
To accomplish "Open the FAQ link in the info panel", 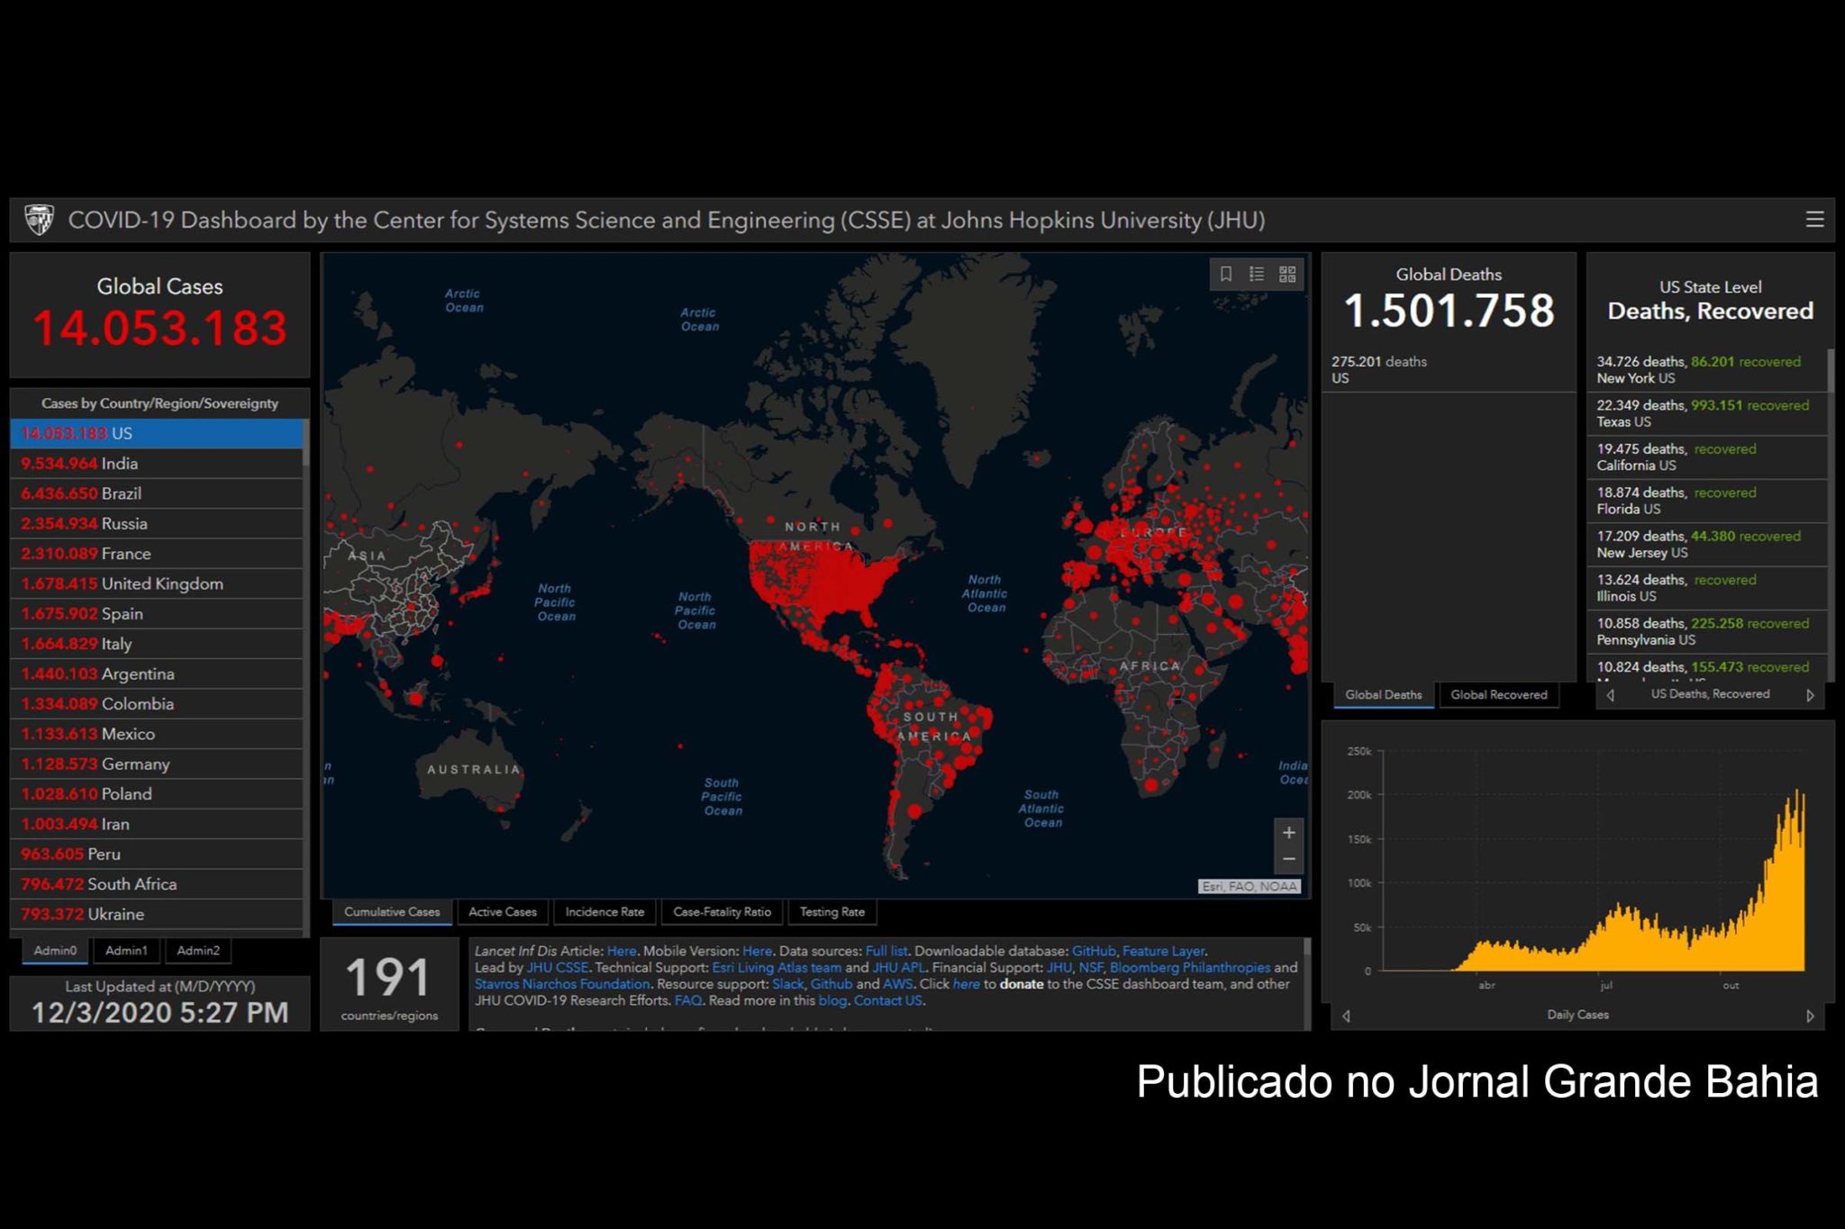I will [687, 1000].
